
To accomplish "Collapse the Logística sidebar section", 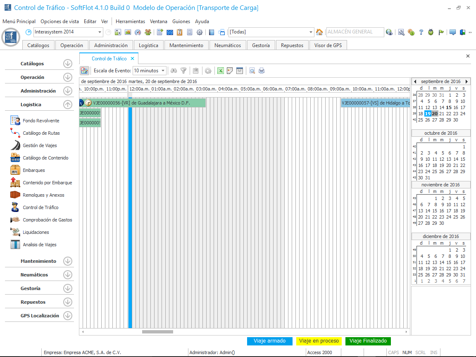I will [68, 105].
